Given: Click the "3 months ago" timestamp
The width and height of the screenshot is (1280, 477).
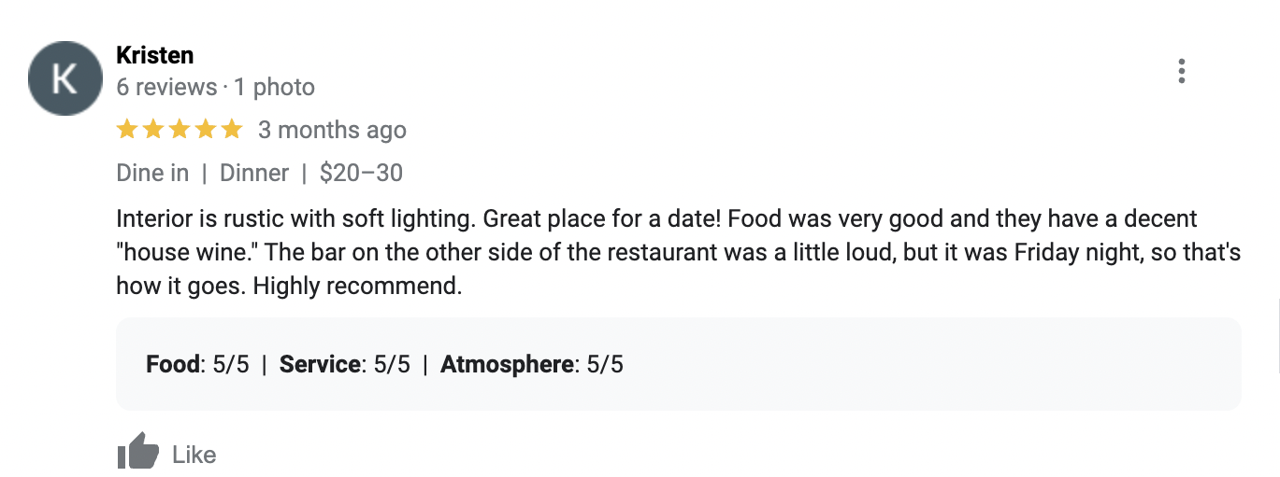Looking at the screenshot, I should click(332, 131).
